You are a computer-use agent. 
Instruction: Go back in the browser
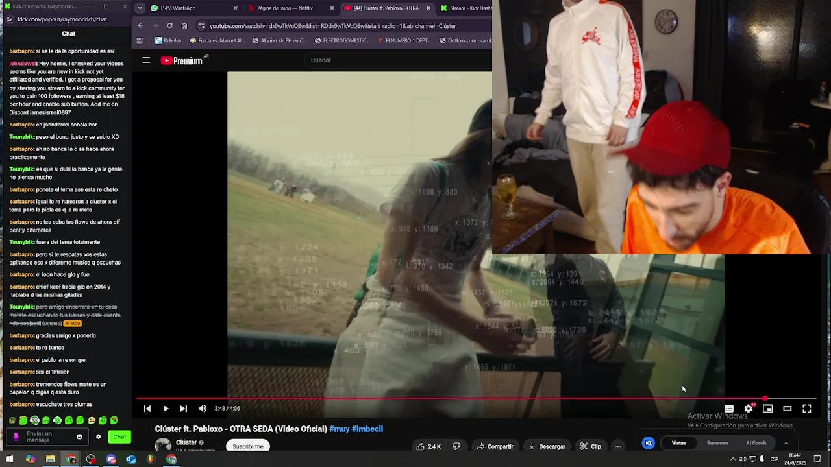pos(141,26)
